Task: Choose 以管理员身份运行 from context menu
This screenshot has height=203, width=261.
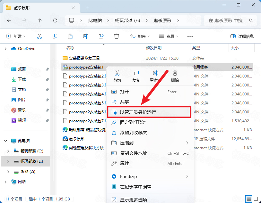Action: click(x=149, y=112)
